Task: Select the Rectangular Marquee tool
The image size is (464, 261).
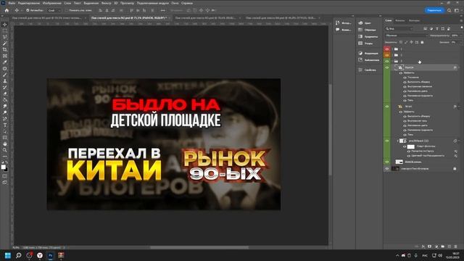Action: pyautogui.click(x=5, y=30)
